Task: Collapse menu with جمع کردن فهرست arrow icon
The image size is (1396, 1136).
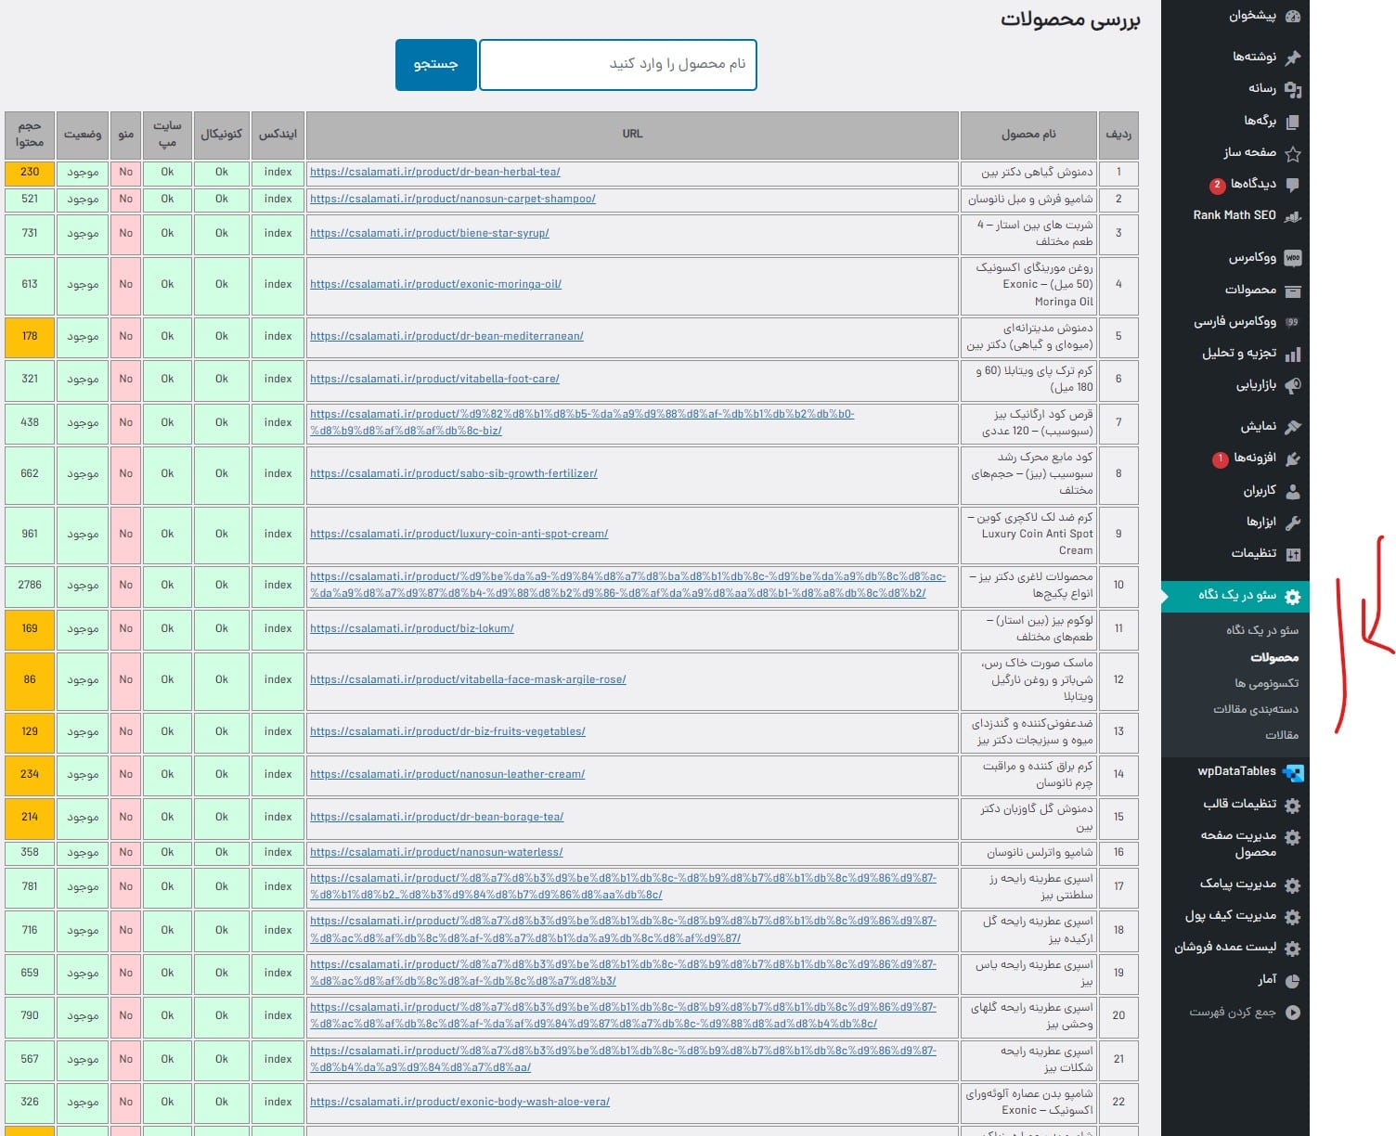Action: pyautogui.click(x=1292, y=1013)
